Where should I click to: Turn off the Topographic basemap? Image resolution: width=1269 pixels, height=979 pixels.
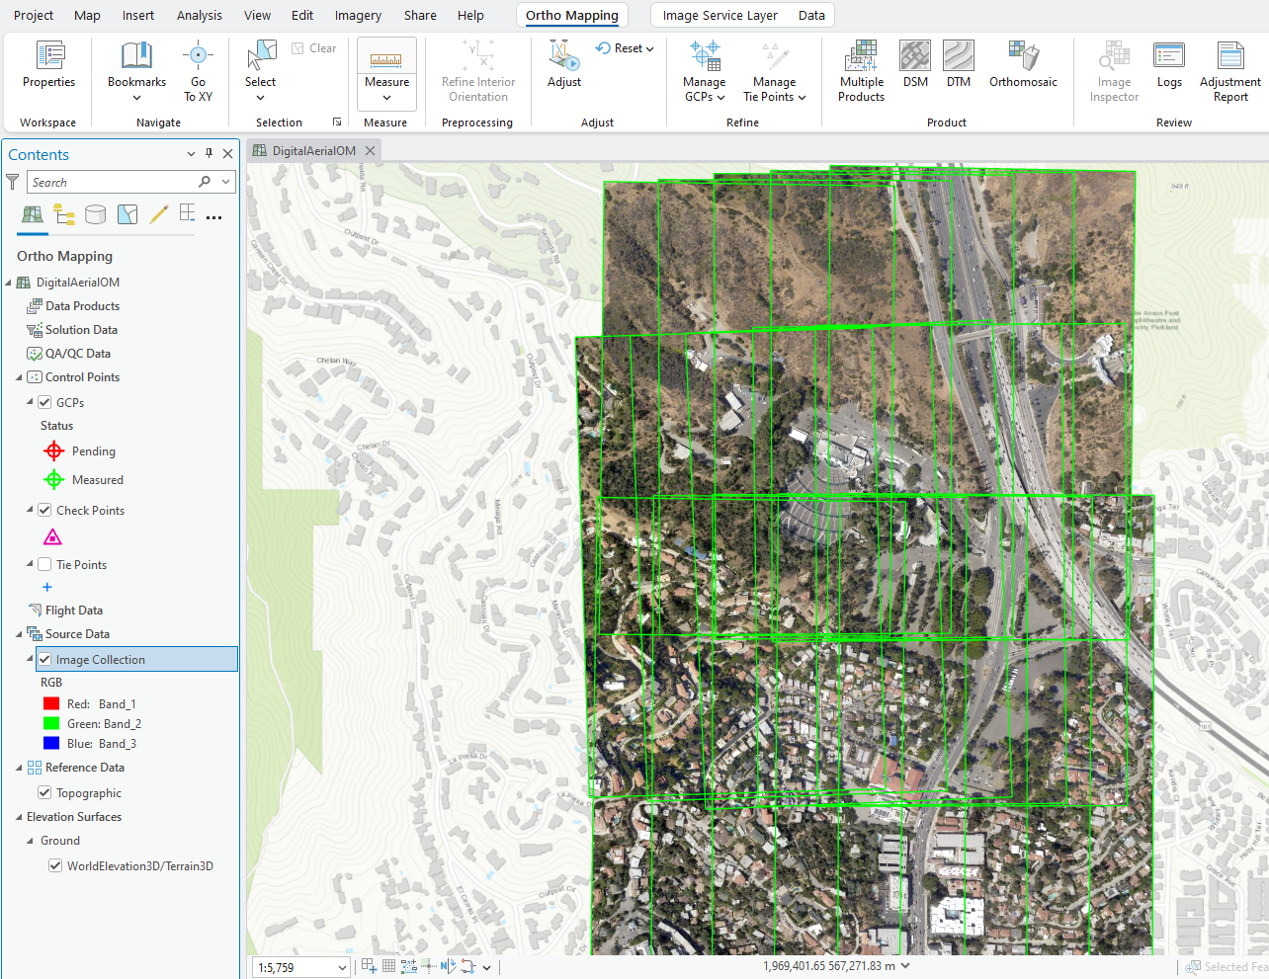pos(44,792)
